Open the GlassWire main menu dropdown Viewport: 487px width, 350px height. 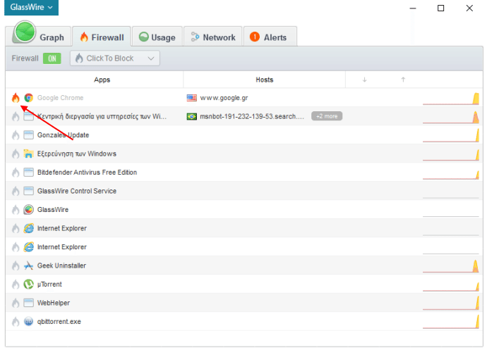[31, 7]
